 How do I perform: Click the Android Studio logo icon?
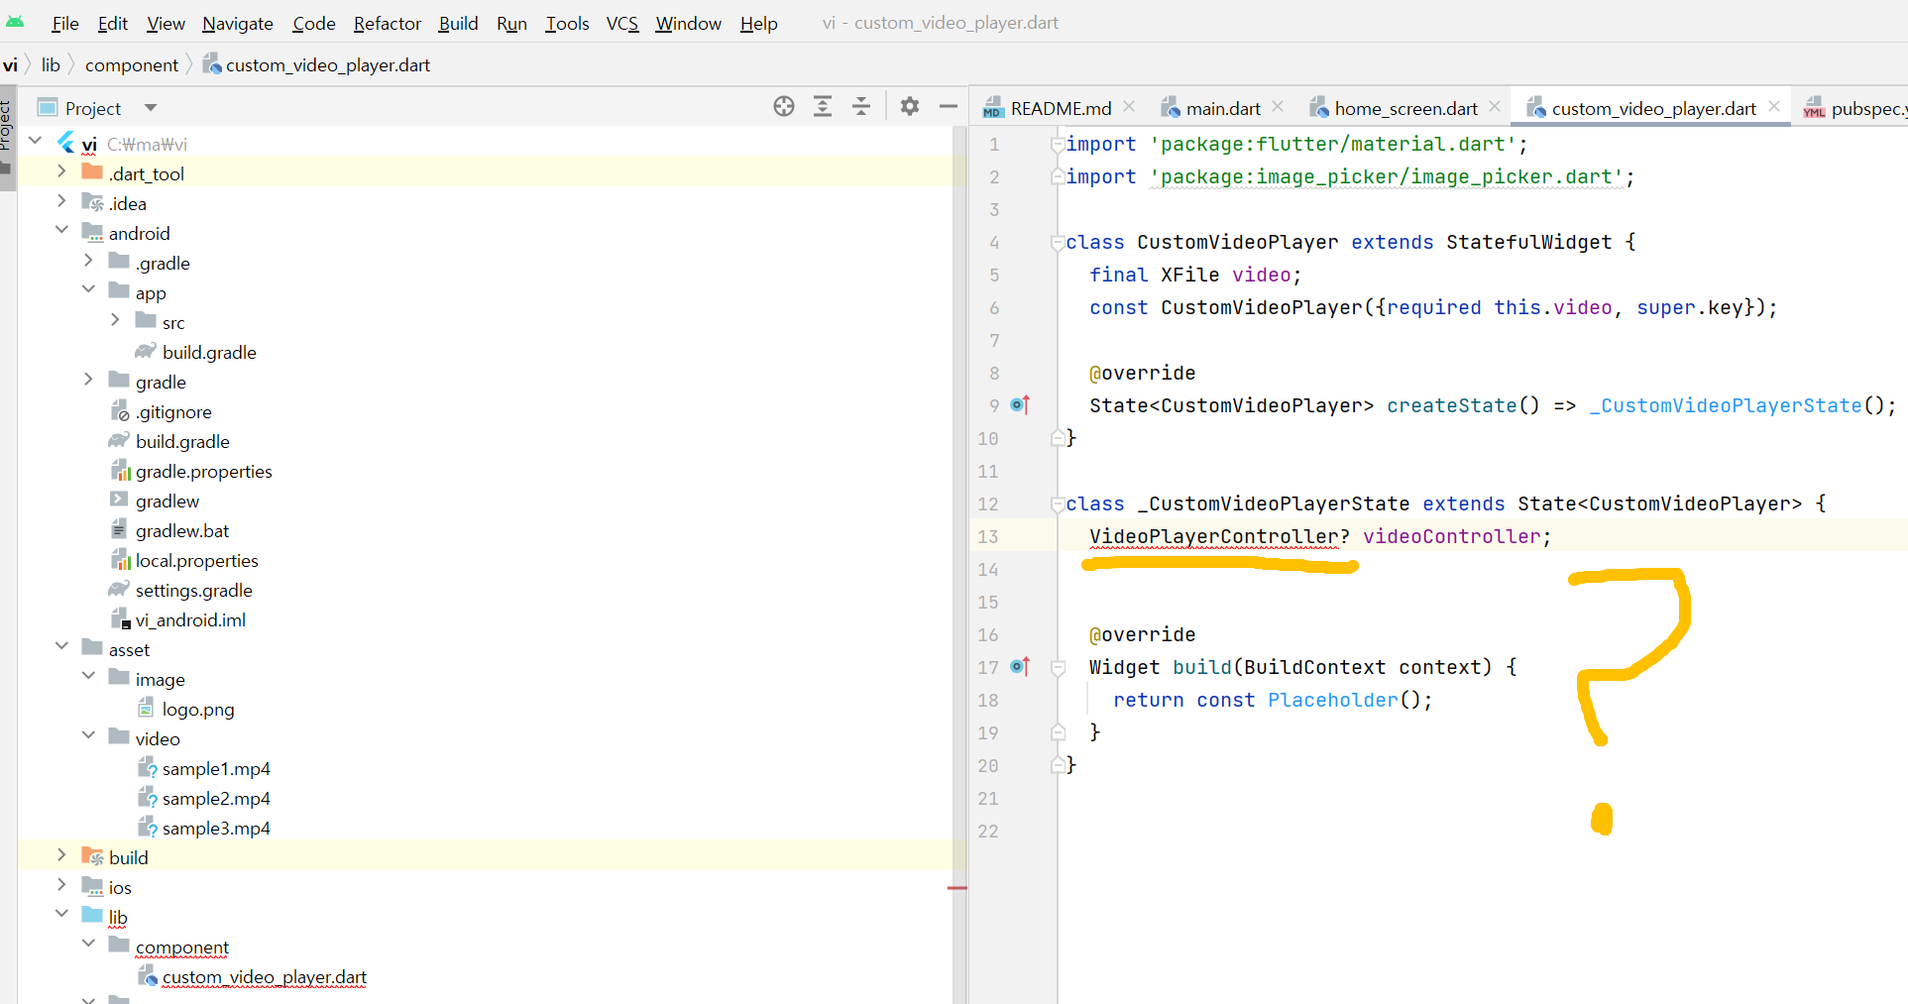pyautogui.click(x=15, y=22)
